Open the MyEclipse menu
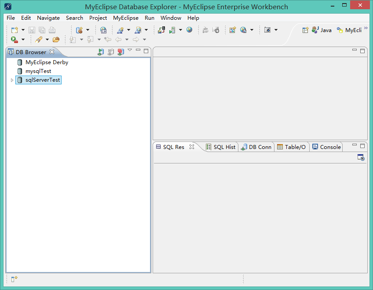 point(125,18)
